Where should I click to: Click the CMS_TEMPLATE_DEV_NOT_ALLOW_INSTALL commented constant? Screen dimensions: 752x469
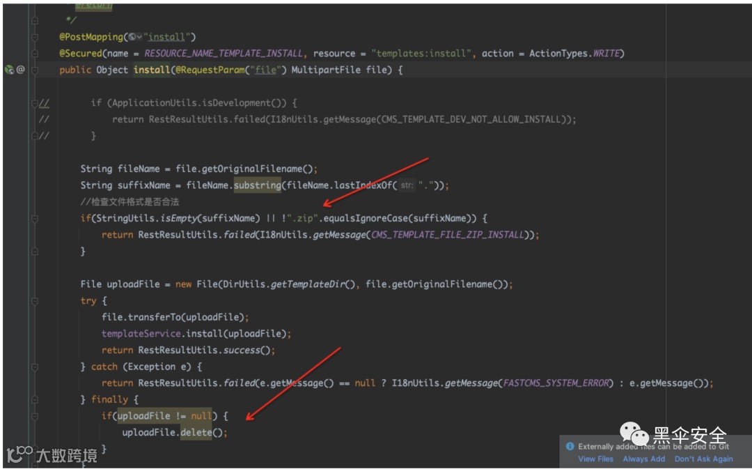(x=471, y=119)
